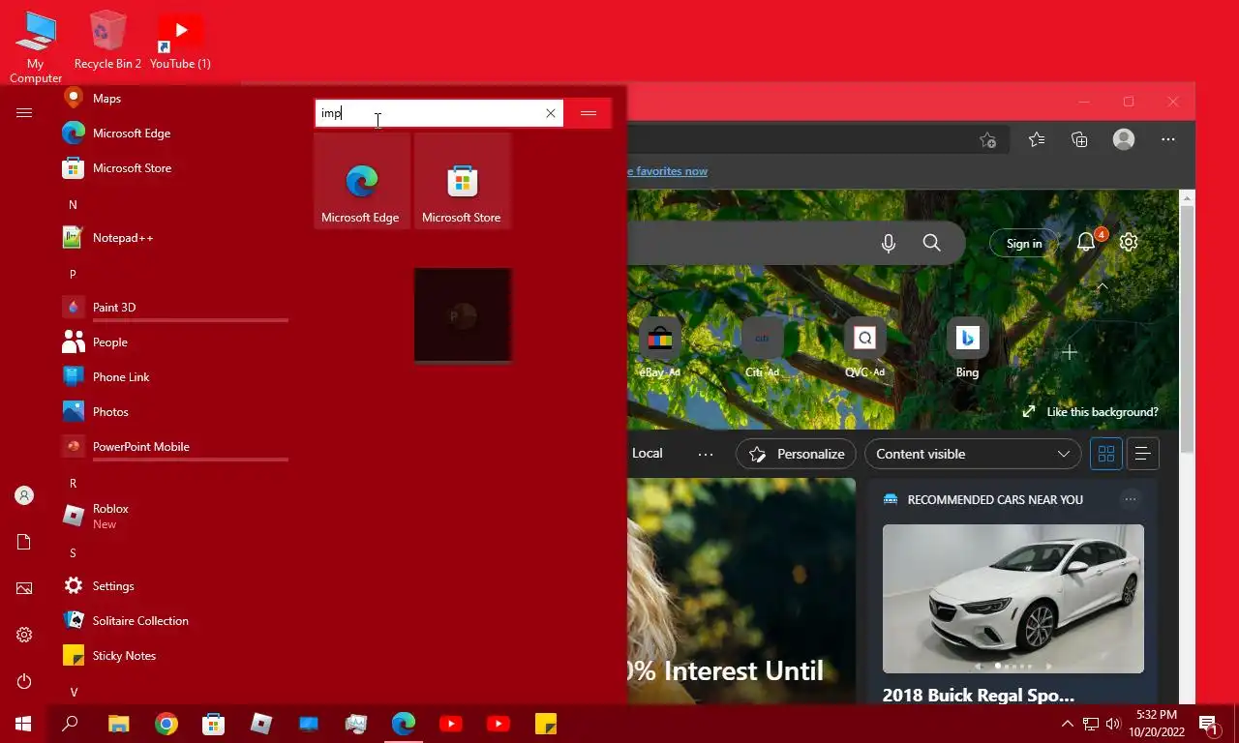Jump to letter S section header
1239x743 pixels.
tap(73, 553)
